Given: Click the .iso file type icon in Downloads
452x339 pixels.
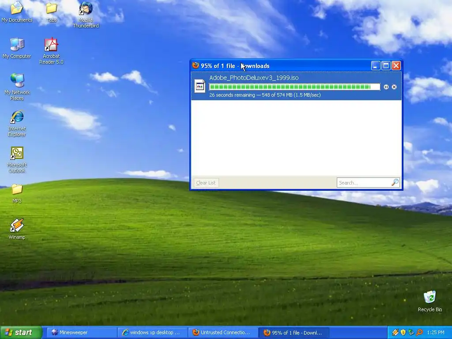Looking at the screenshot, I should click(x=200, y=86).
